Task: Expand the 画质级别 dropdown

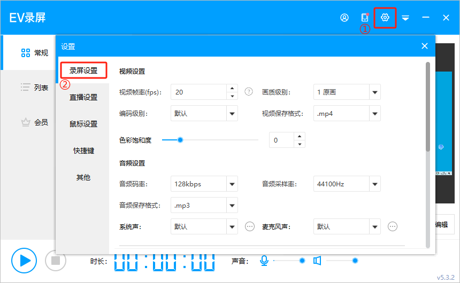Action: [x=374, y=92]
